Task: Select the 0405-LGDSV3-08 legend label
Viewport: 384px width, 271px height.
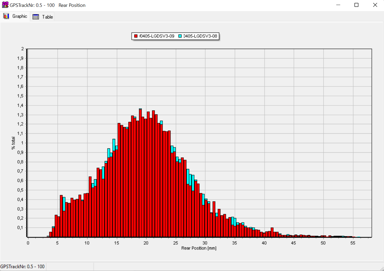Action: (x=200, y=36)
